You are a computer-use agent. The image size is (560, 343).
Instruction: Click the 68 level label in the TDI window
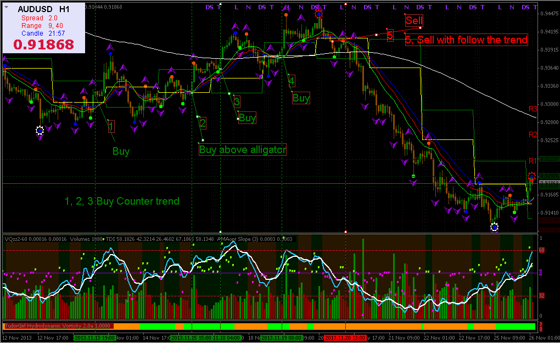[541, 250]
